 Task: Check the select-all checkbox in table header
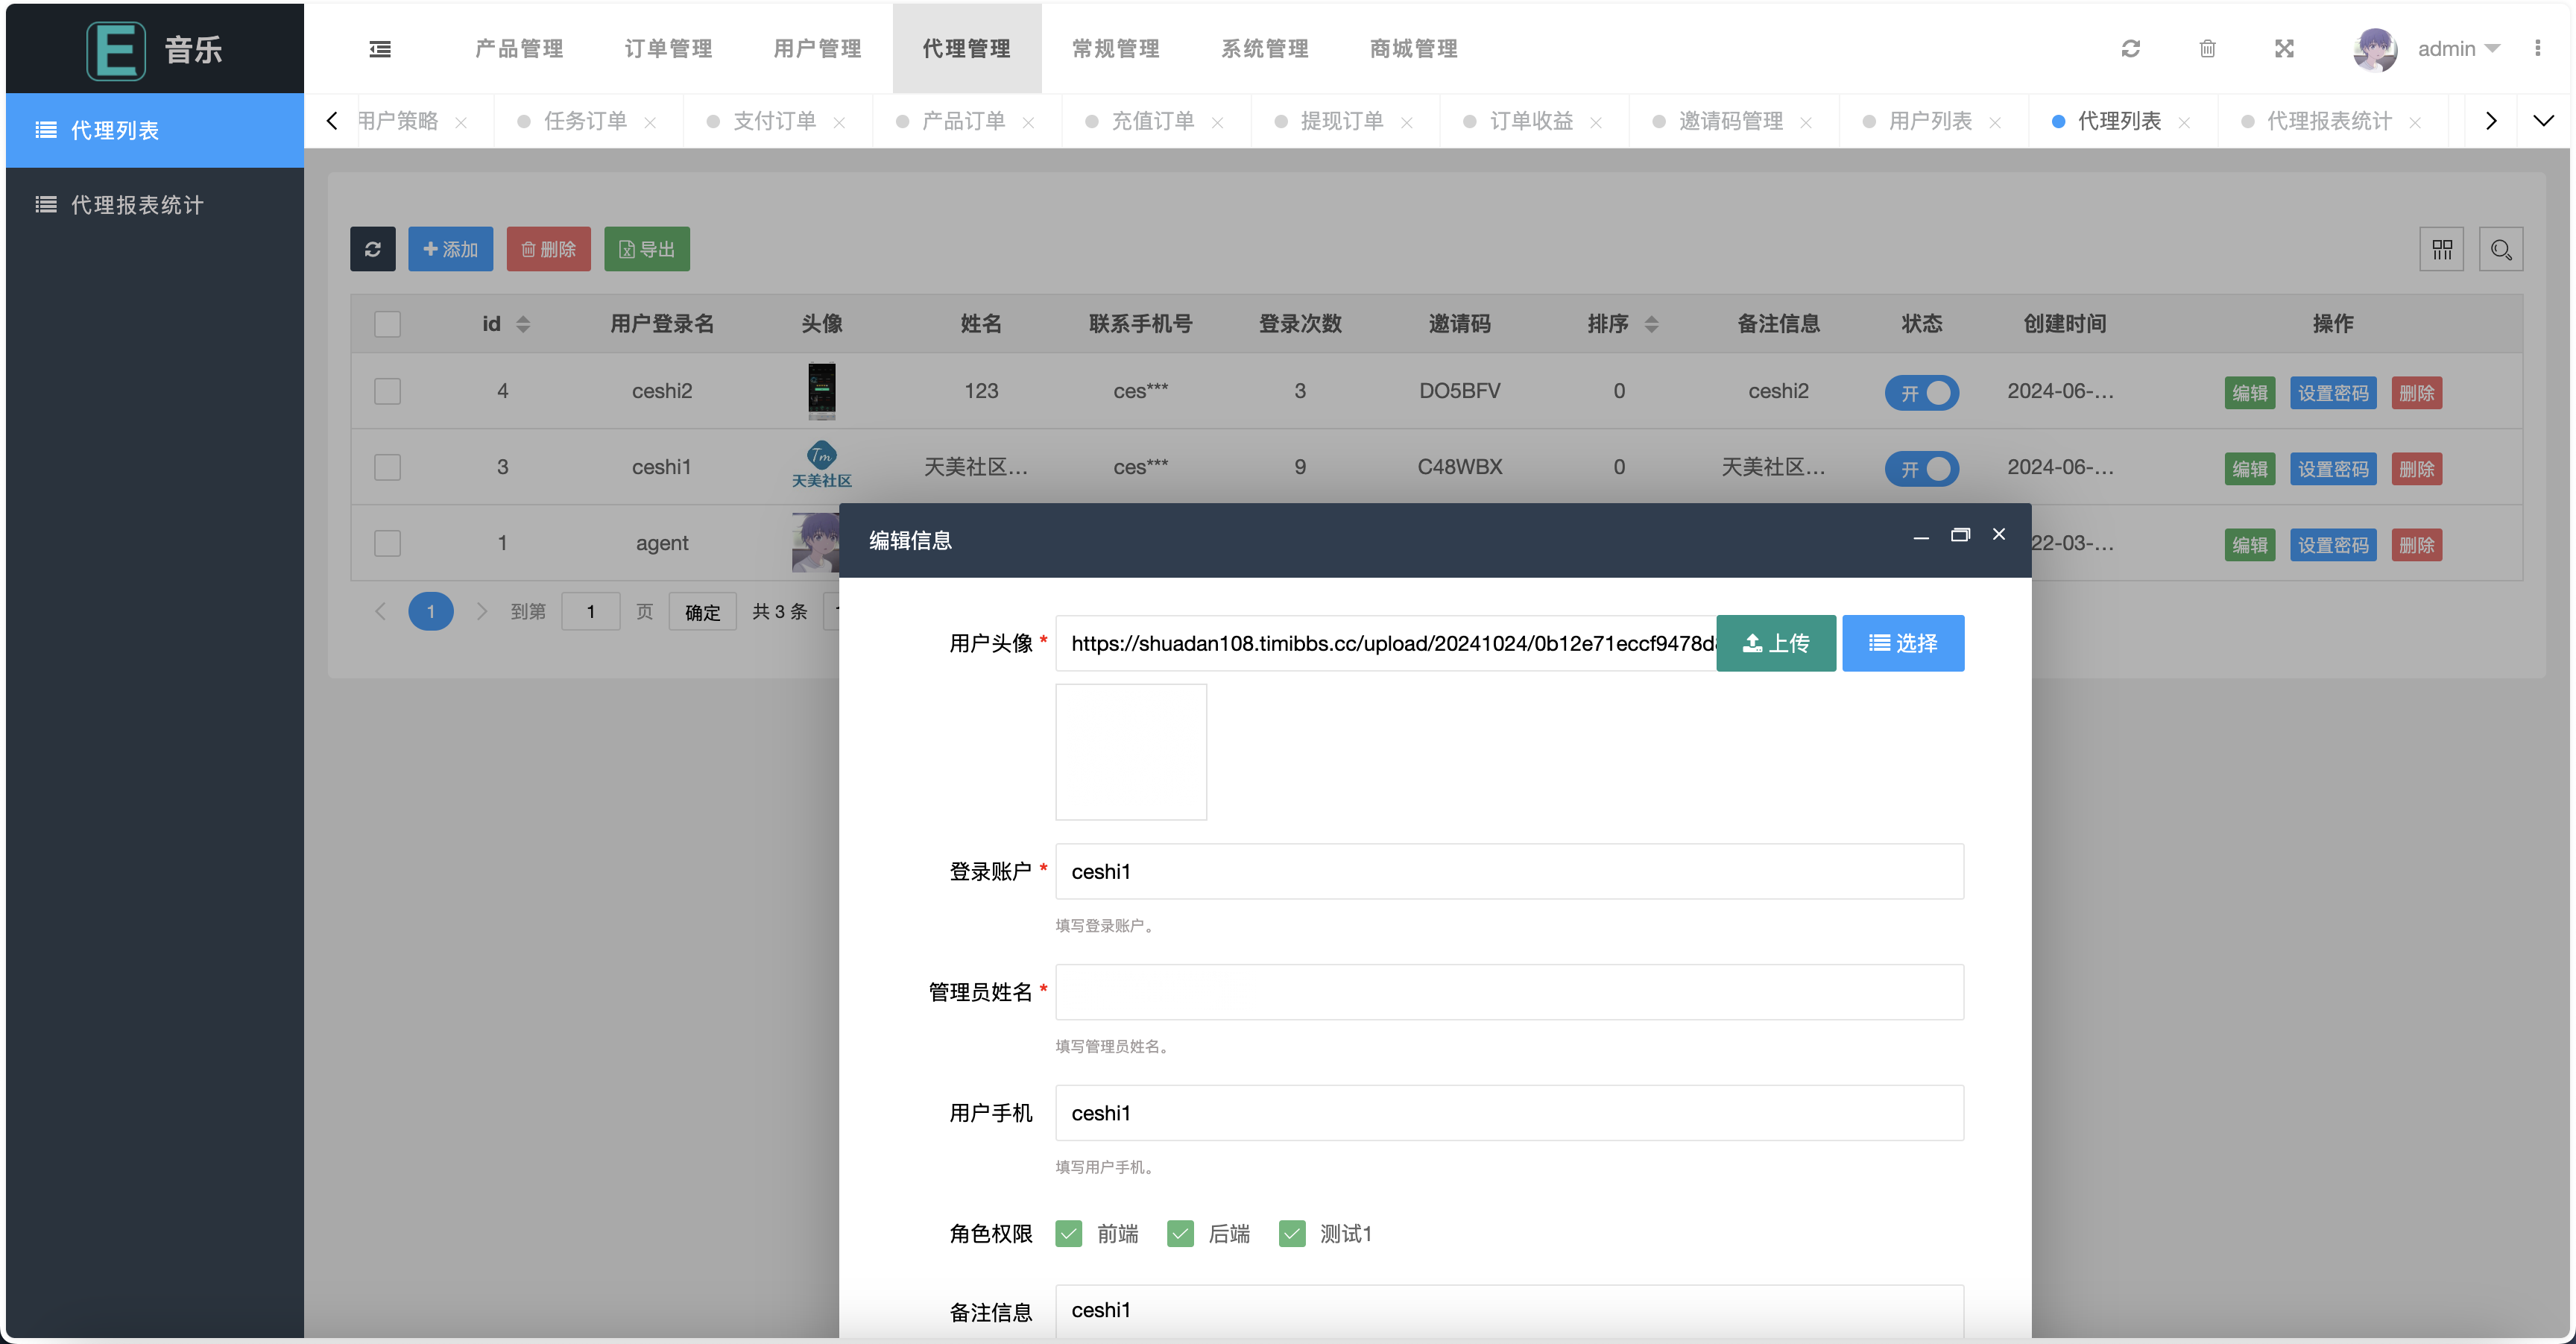pos(387,323)
